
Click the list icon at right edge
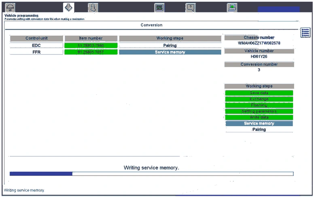click(306, 33)
